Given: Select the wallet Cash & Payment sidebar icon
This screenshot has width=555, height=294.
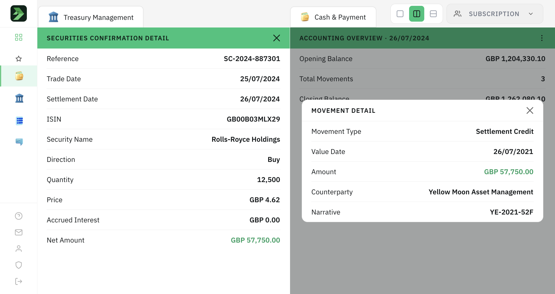Looking at the screenshot, I should coord(19,76).
